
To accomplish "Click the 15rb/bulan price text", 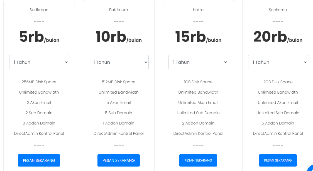I will [x=198, y=37].
